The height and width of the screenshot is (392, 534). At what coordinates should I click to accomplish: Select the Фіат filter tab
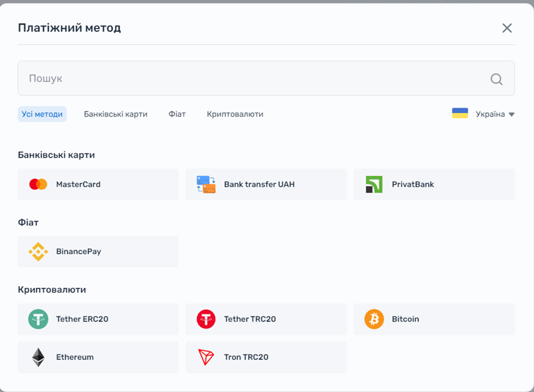coord(177,114)
